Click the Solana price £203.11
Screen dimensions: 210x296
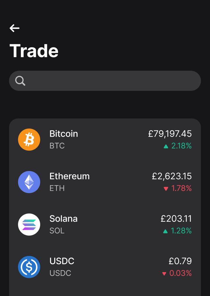point(176,219)
